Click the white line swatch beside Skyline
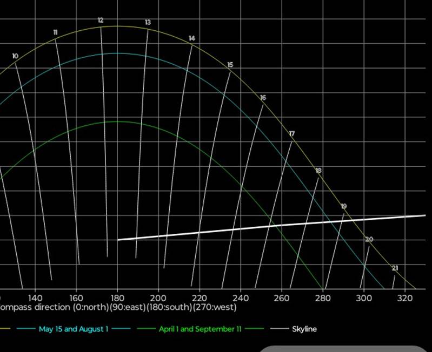The width and height of the screenshot is (432, 352). tap(279, 329)
